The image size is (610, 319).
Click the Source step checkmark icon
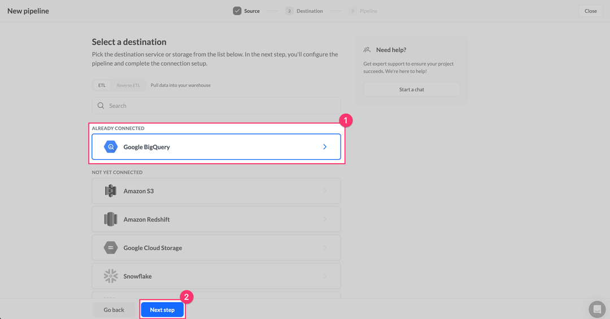(x=237, y=11)
